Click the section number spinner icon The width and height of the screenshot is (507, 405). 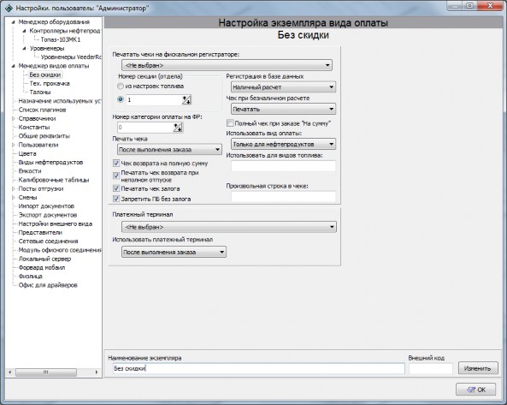click(x=186, y=99)
